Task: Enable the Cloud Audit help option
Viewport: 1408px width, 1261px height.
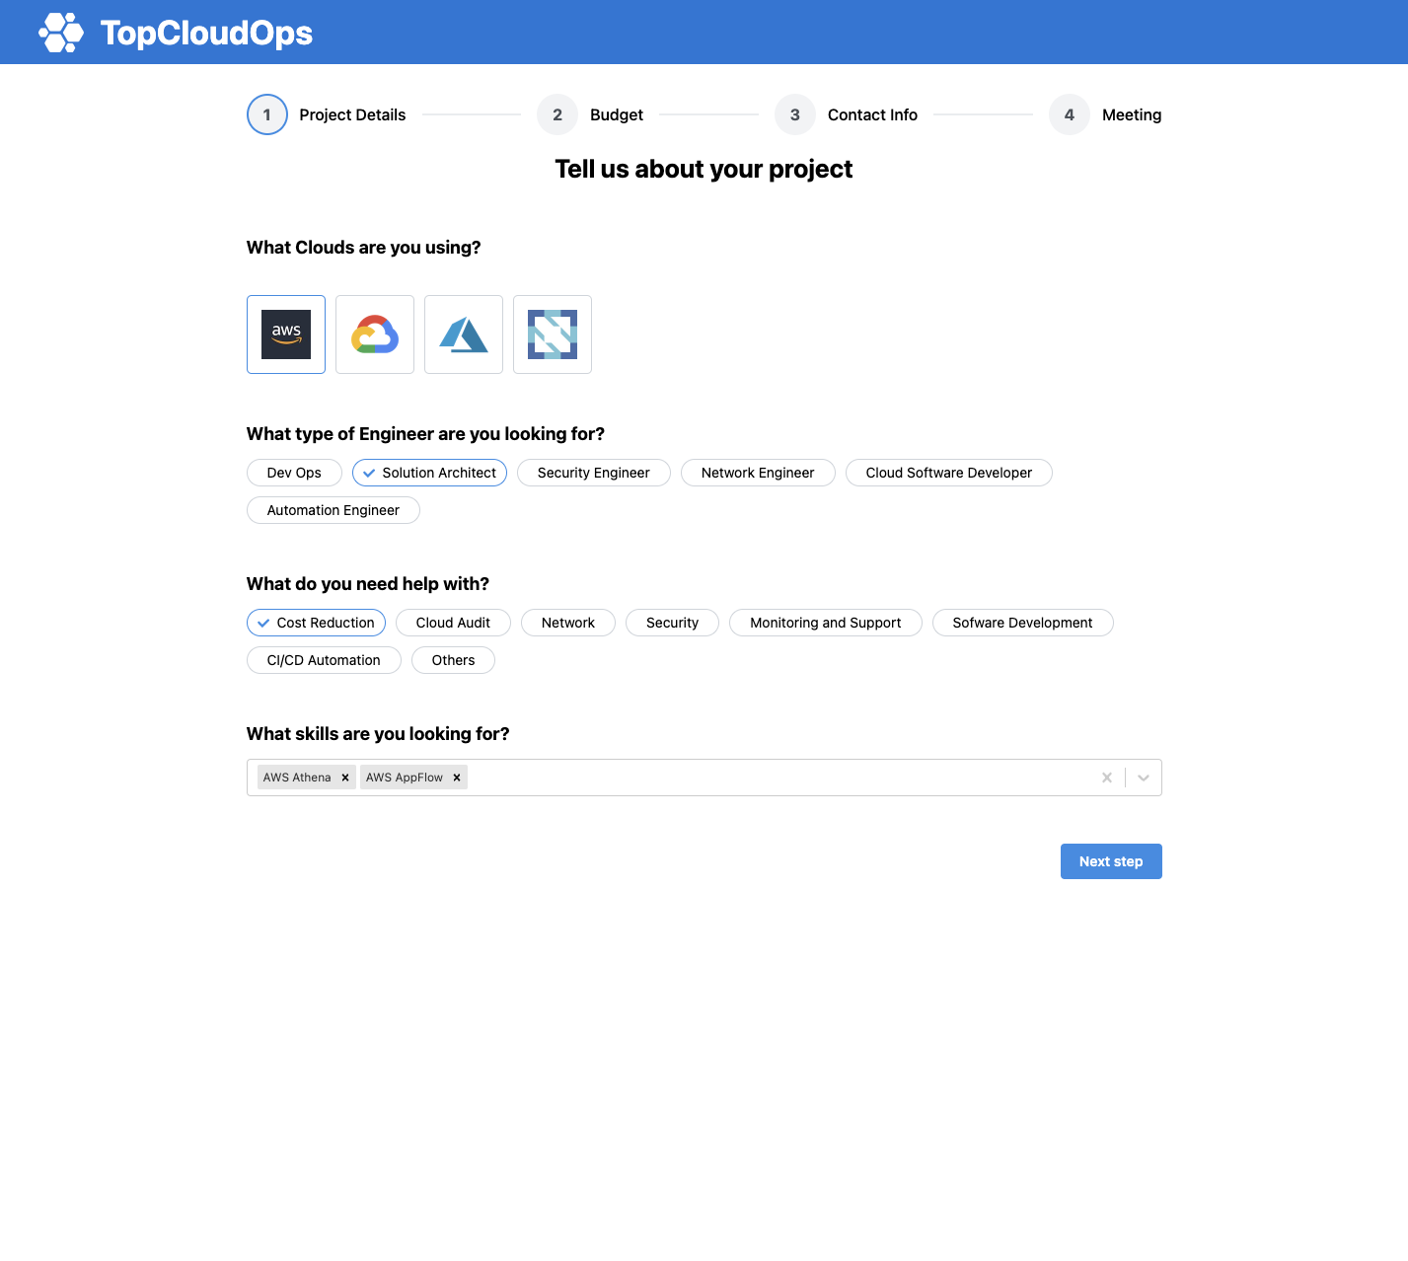Action: click(x=452, y=623)
